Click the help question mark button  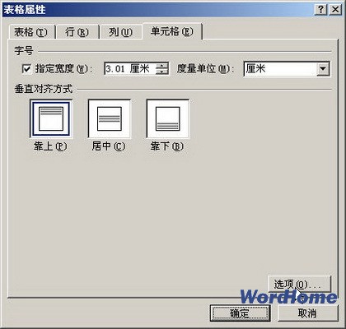(320, 10)
